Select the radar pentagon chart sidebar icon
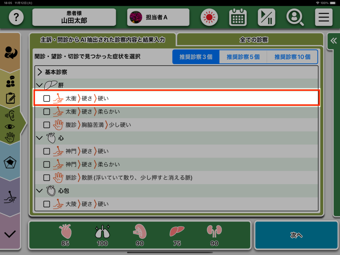340x255 pixels. (x=10, y=163)
